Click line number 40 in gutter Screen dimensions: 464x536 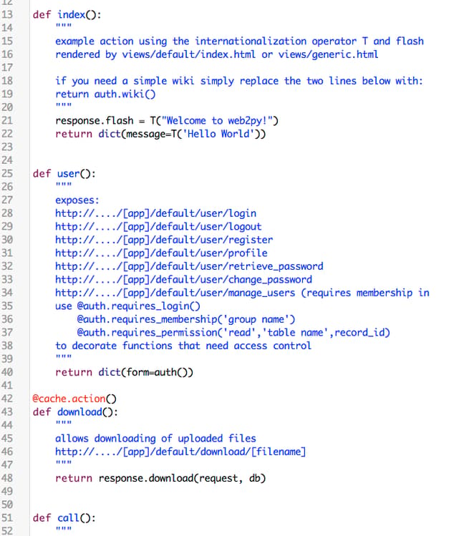coord(7,372)
